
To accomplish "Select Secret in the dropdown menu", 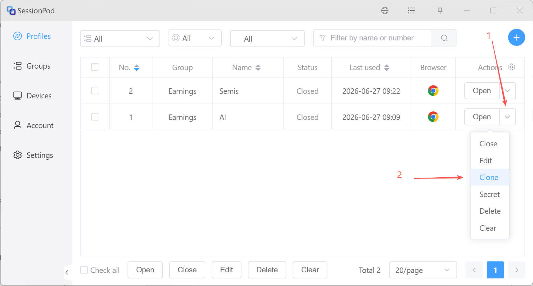I will coord(490,194).
